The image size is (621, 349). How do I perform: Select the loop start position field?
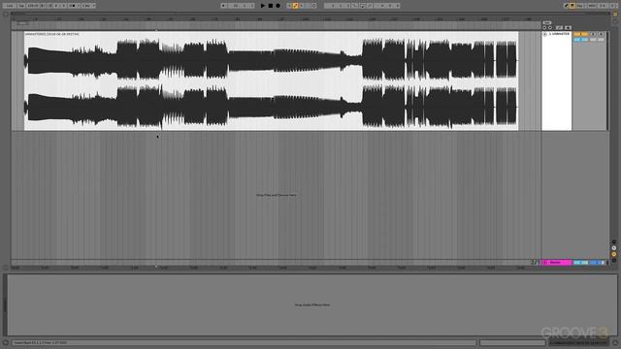tap(337, 6)
